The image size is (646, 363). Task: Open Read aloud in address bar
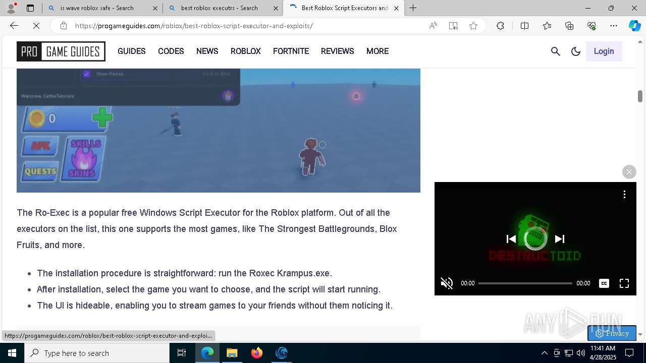pyautogui.click(x=433, y=26)
